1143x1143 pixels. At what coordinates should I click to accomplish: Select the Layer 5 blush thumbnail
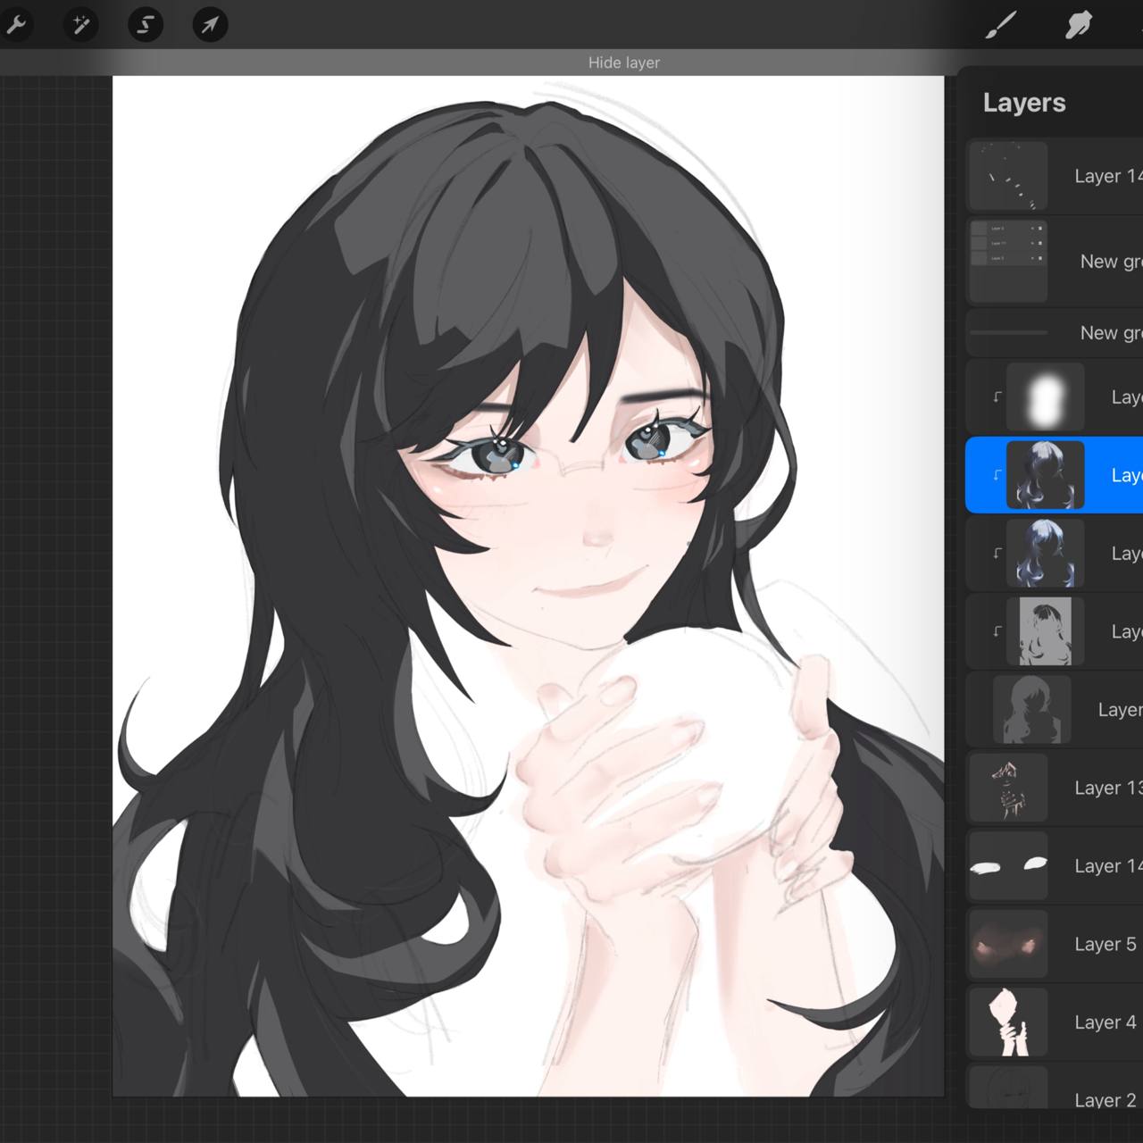[1008, 944]
